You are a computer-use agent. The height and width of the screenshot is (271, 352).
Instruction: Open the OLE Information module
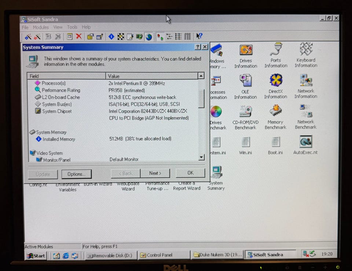(245, 87)
